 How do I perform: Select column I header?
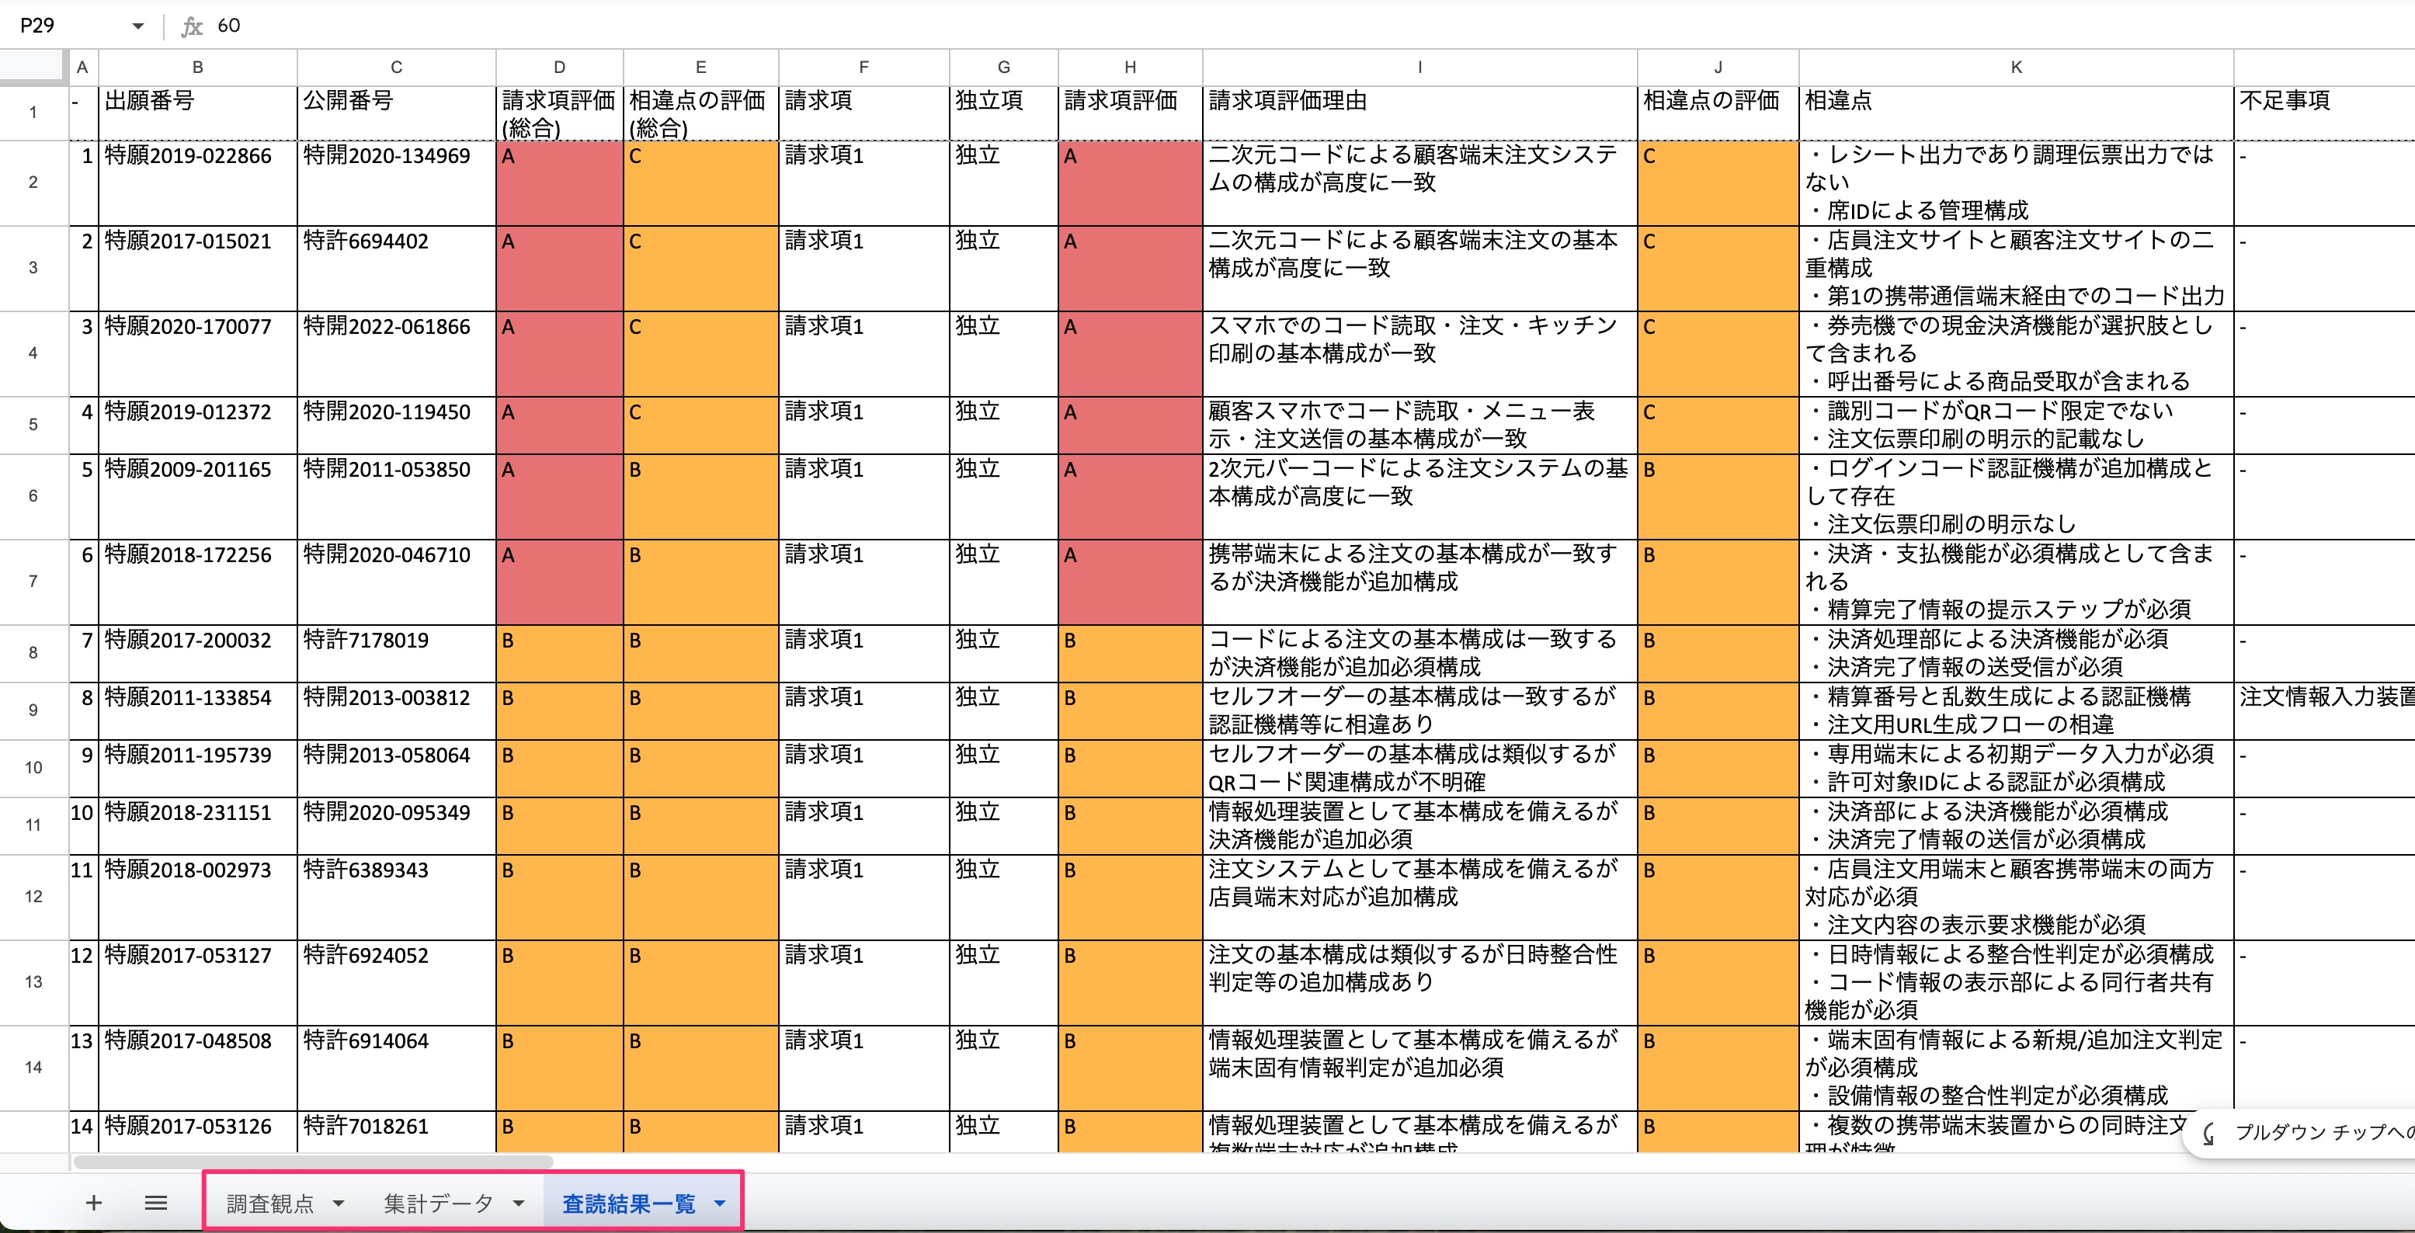(1419, 68)
